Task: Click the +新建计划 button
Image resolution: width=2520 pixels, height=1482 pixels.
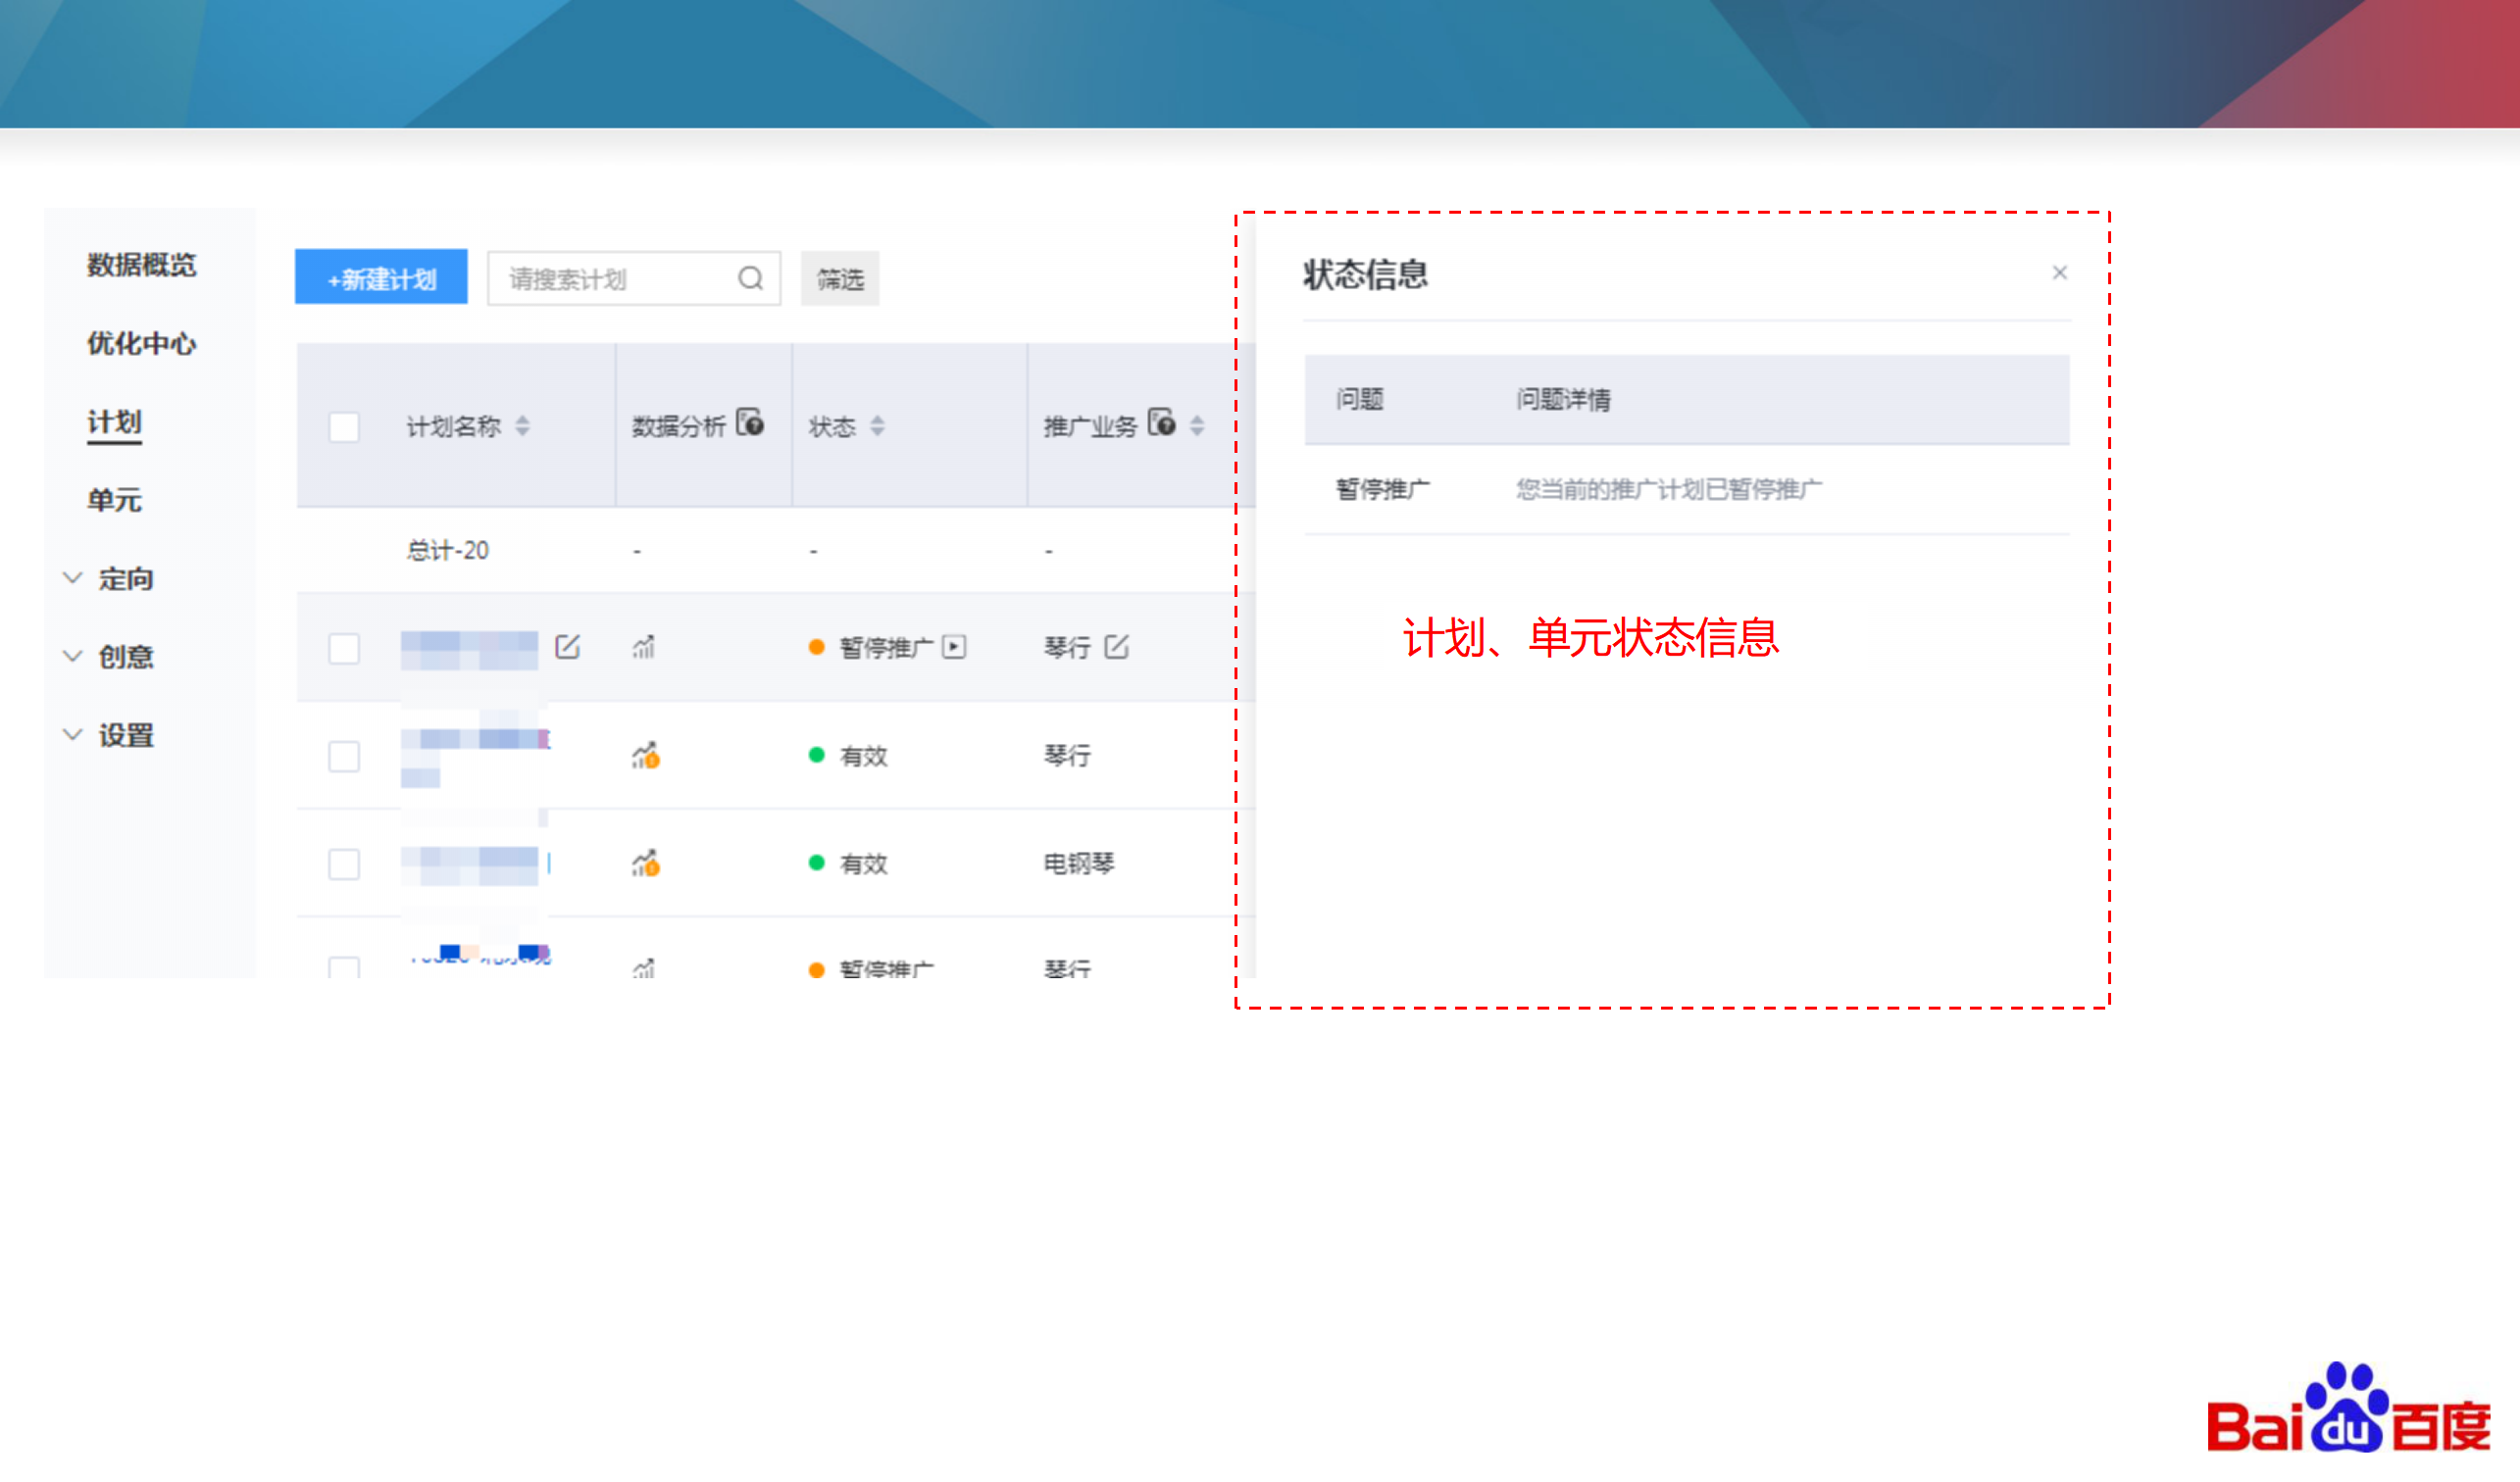Action: (x=381, y=277)
